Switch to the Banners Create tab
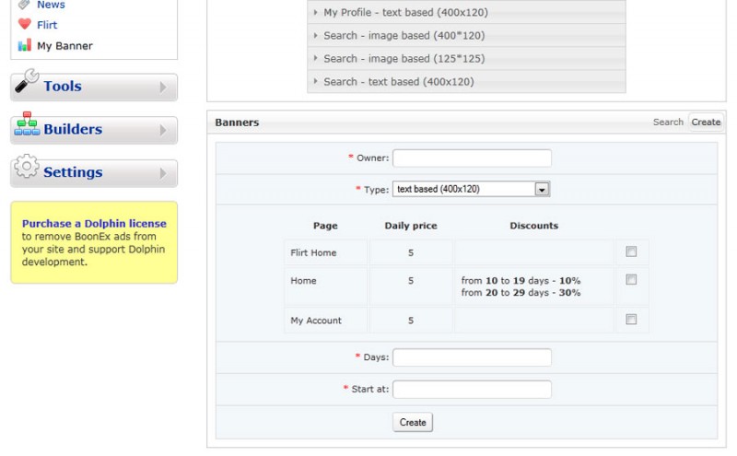This screenshot has height=456, width=737. tap(706, 122)
